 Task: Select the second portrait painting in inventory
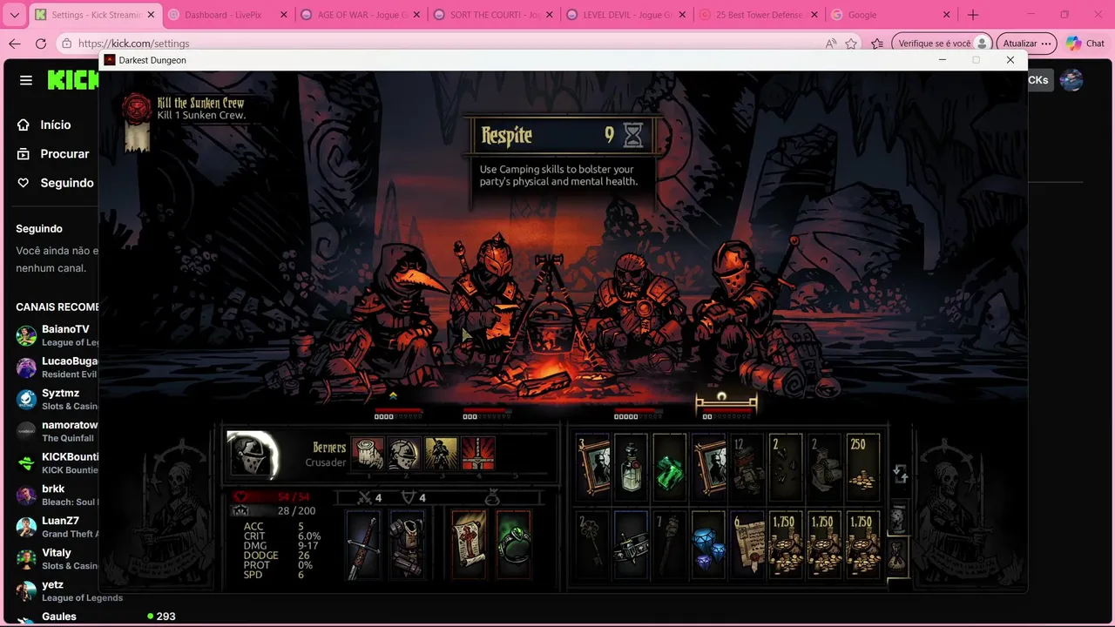coord(708,466)
